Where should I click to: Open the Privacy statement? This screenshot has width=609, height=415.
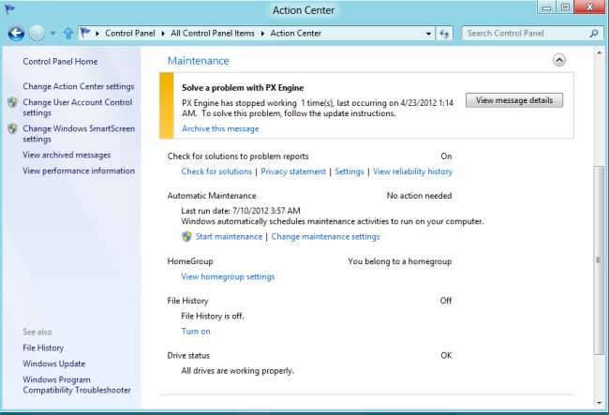pyautogui.click(x=293, y=171)
